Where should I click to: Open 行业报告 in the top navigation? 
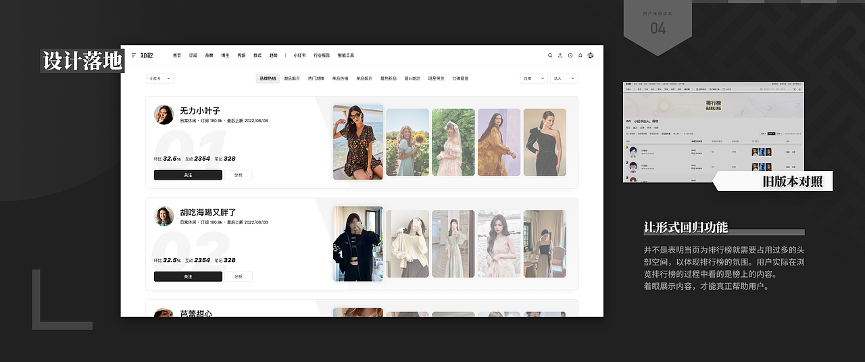point(322,55)
